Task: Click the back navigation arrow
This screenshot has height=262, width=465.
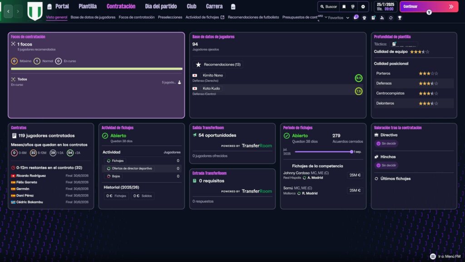Action: click(8, 11)
